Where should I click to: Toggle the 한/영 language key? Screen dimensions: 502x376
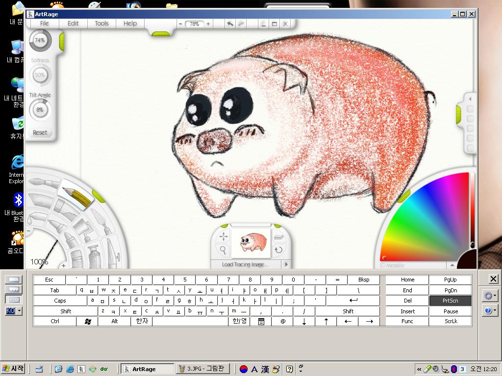click(239, 321)
